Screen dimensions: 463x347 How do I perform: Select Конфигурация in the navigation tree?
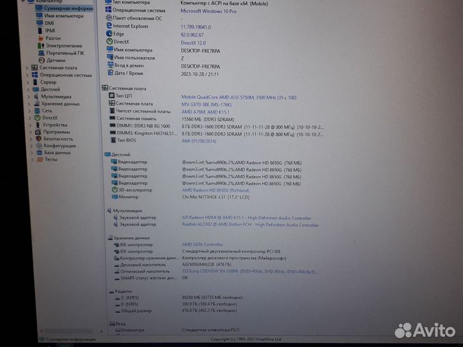[x=60, y=145]
